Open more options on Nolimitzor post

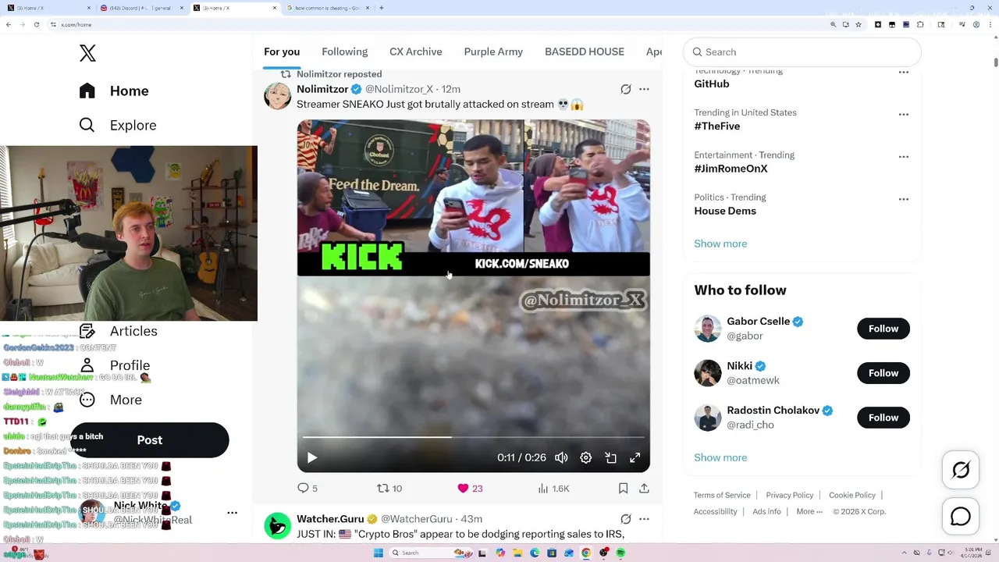(x=644, y=89)
